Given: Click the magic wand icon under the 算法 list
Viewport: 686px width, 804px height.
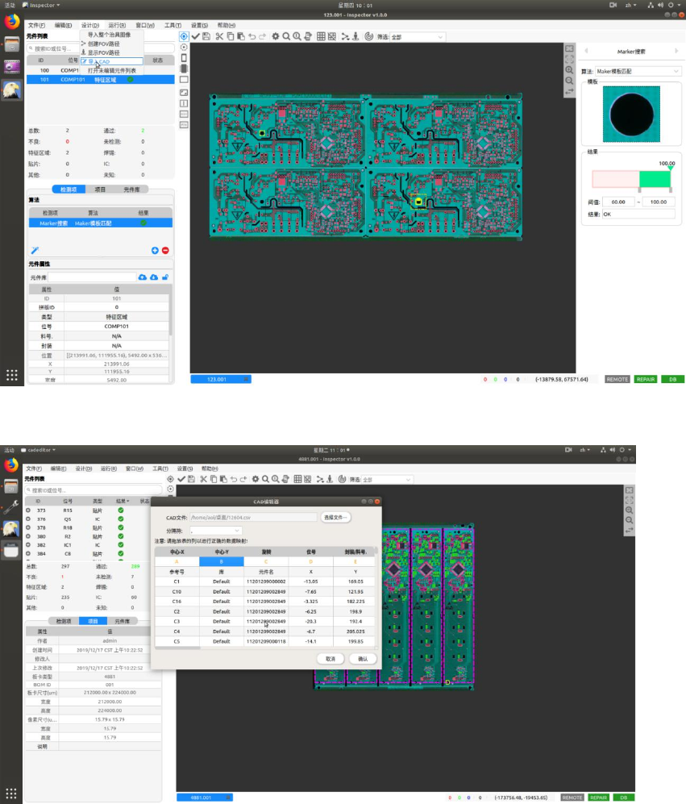Looking at the screenshot, I should click(35, 250).
